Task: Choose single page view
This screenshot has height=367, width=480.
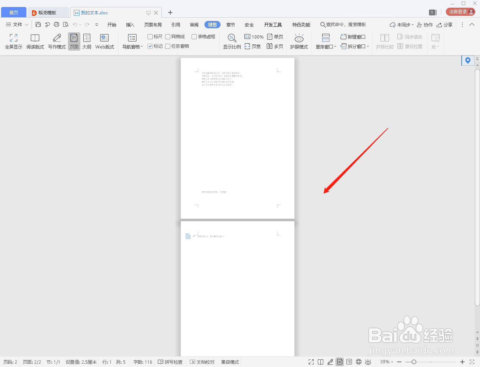Action: pos(275,37)
